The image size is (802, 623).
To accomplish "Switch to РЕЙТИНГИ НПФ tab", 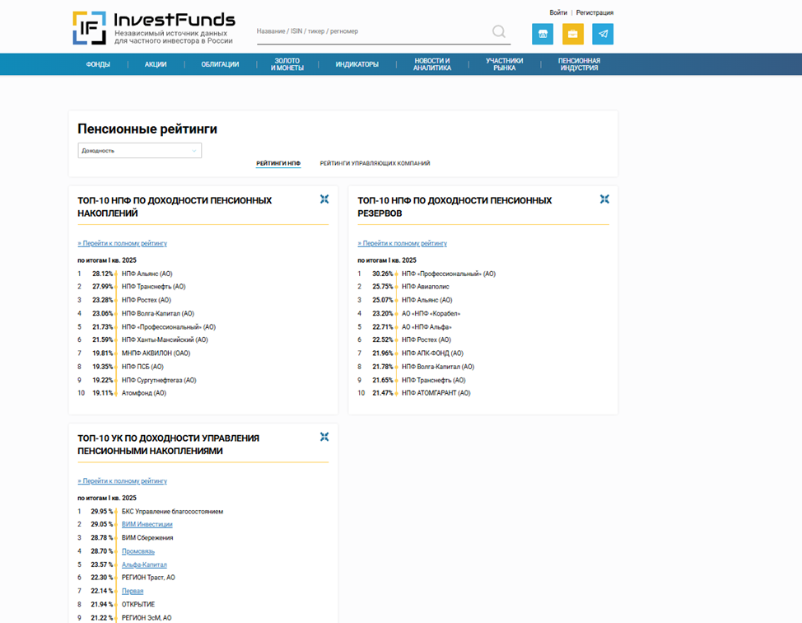I will pyautogui.click(x=278, y=163).
